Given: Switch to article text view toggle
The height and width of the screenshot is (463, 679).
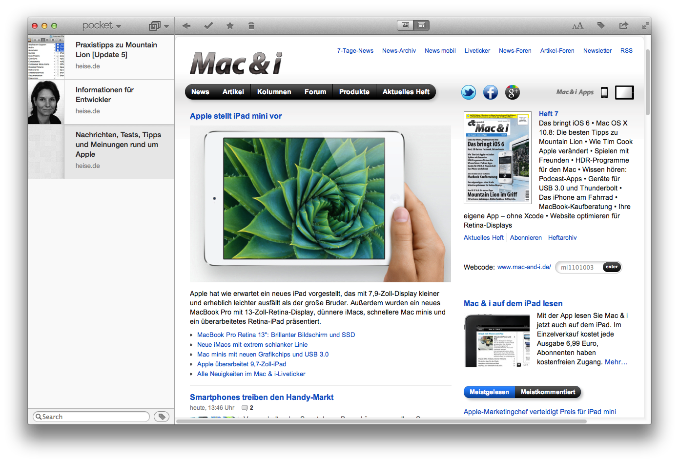Looking at the screenshot, I should (405, 25).
